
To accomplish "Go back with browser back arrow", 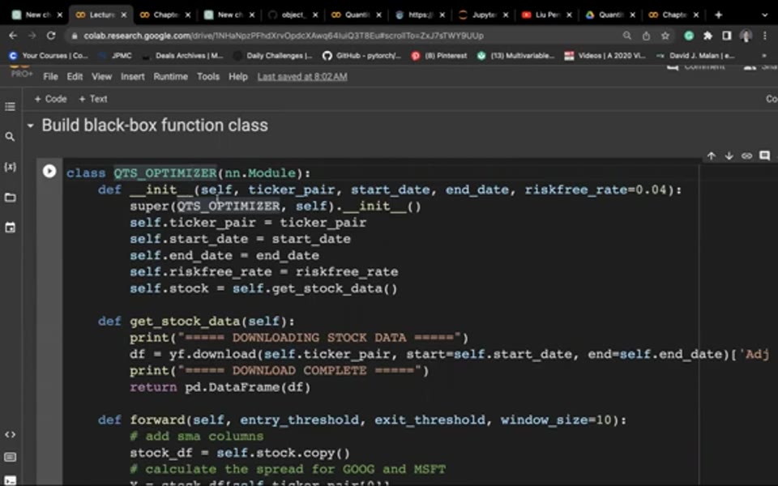I will click(13, 36).
